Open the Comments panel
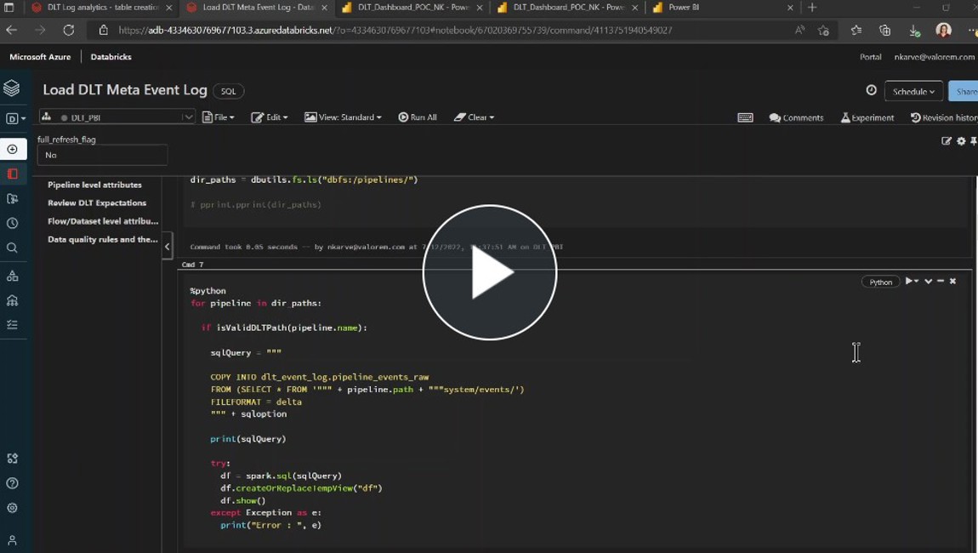978x553 pixels. 796,117
